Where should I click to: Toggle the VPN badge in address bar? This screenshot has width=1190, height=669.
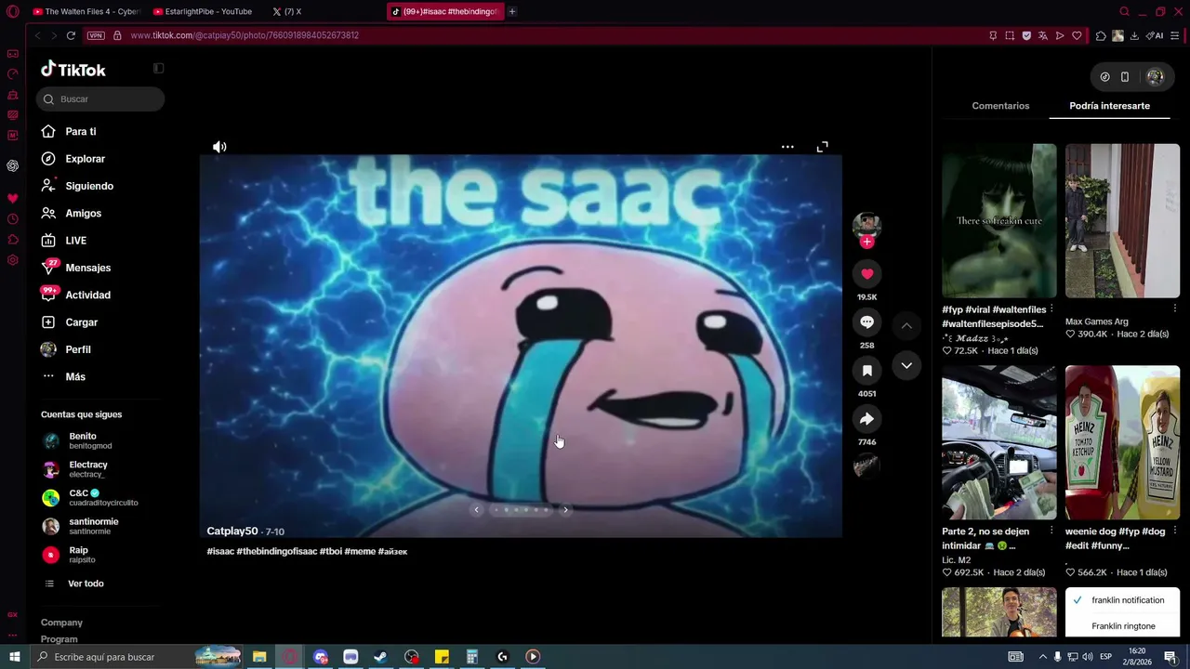coord(96,35)
